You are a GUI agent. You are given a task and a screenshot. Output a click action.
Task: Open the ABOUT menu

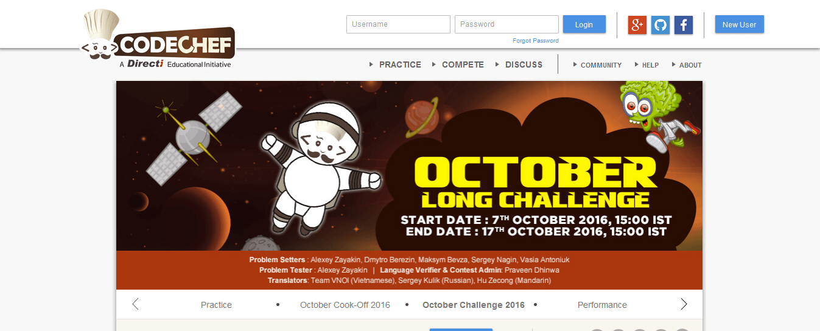coord(690,65)
